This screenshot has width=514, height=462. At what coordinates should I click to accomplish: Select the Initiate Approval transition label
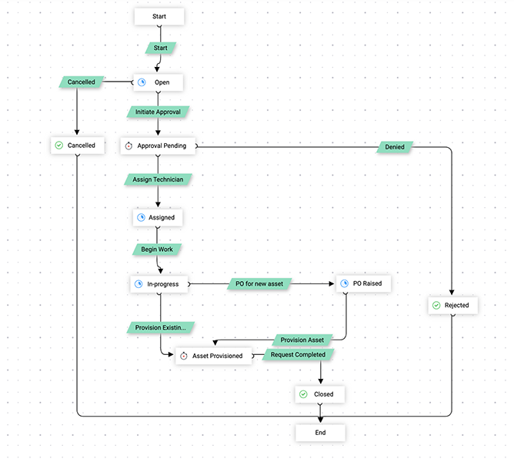pos(158,112)
